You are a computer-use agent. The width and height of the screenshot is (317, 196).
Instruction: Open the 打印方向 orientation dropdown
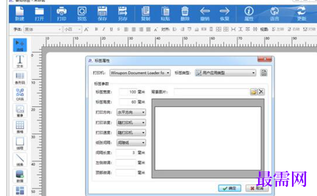pos(131,112)
